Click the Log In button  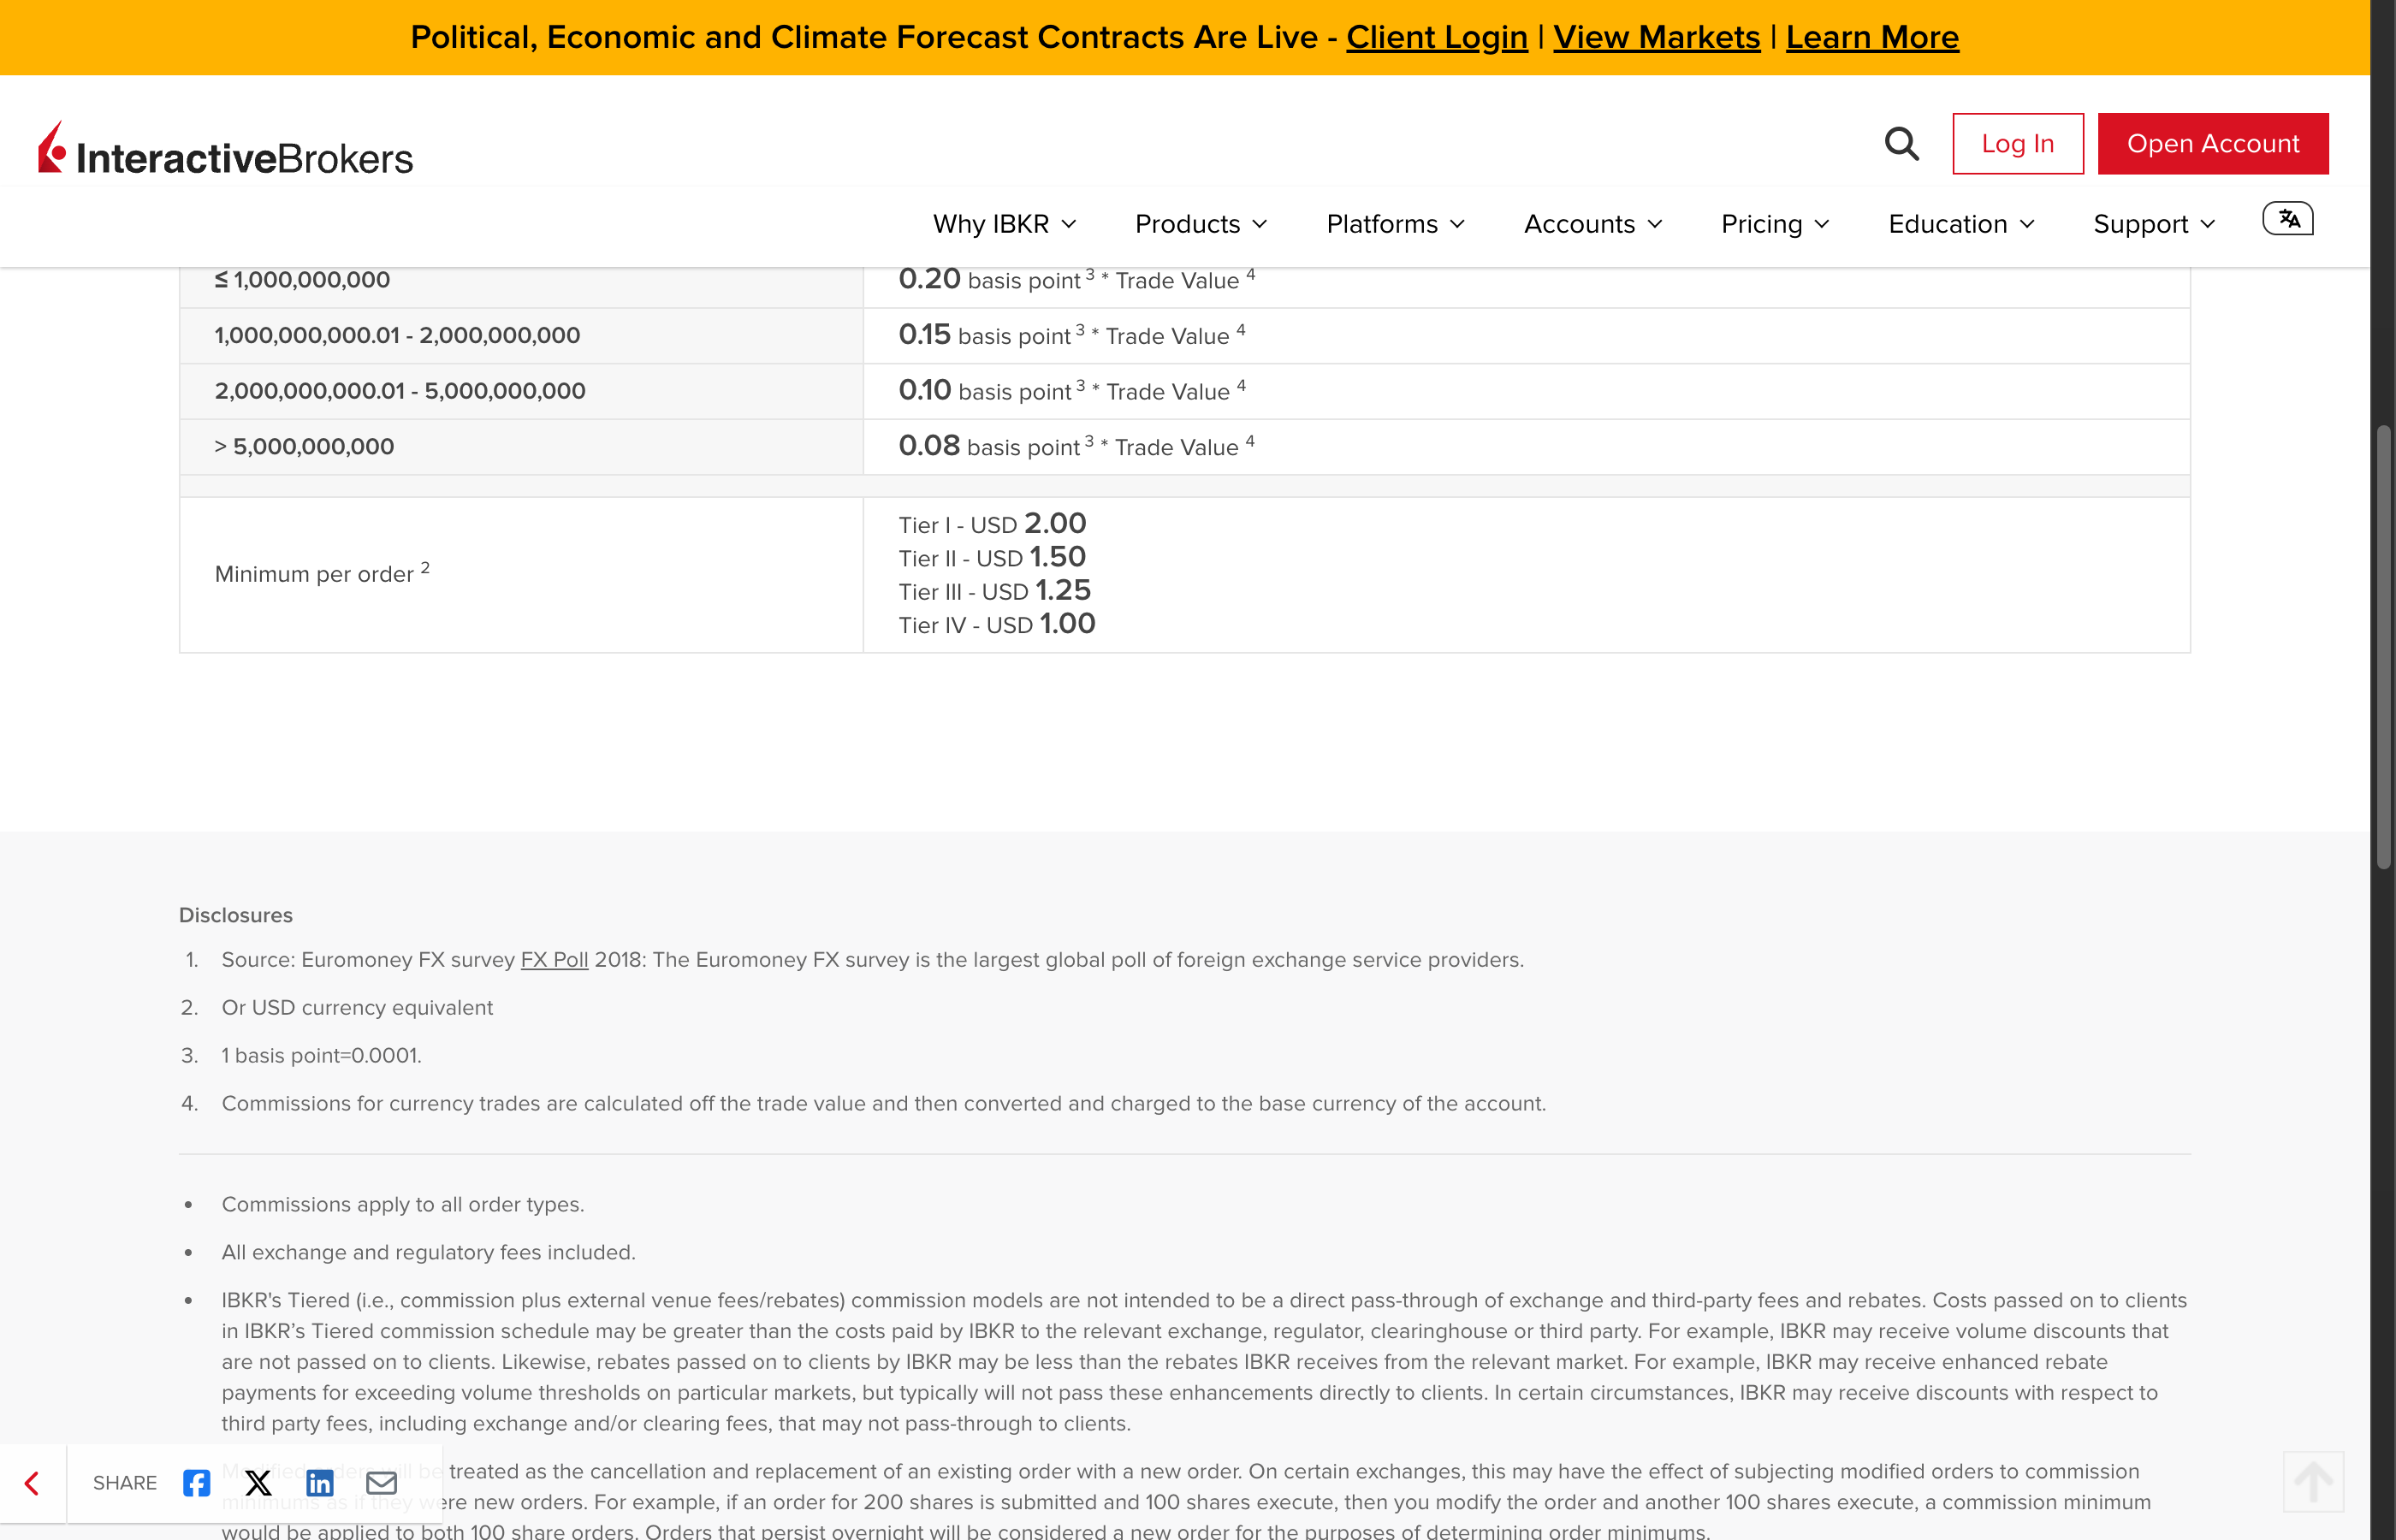pyautogui.click(x=2017, y=143)
